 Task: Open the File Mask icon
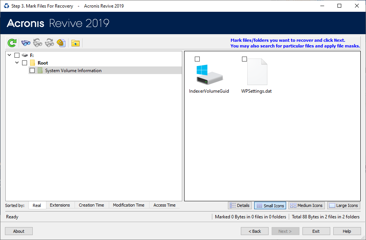pos(61,43)
